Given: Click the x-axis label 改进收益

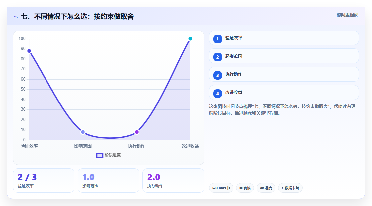Looking at the screenshot, I should (190, 146).
